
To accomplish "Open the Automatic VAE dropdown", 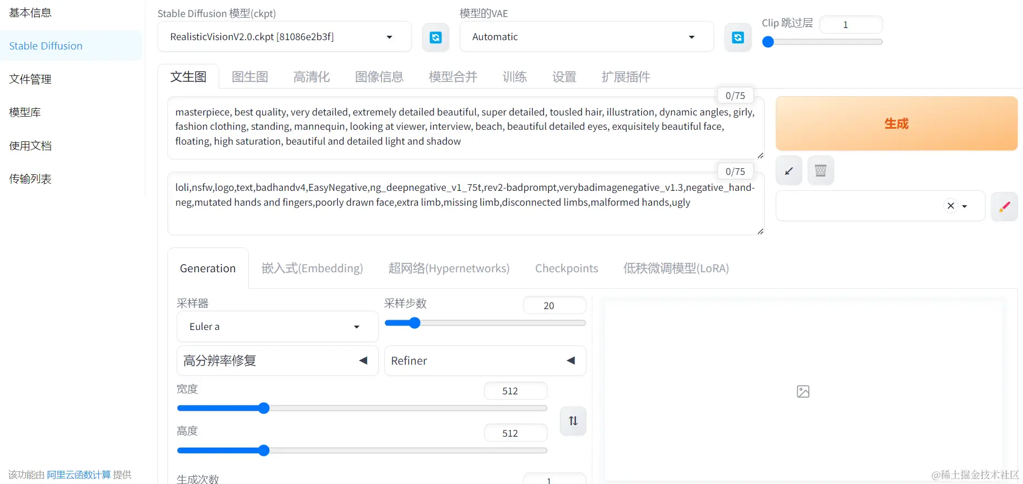I will pos(586,37).
